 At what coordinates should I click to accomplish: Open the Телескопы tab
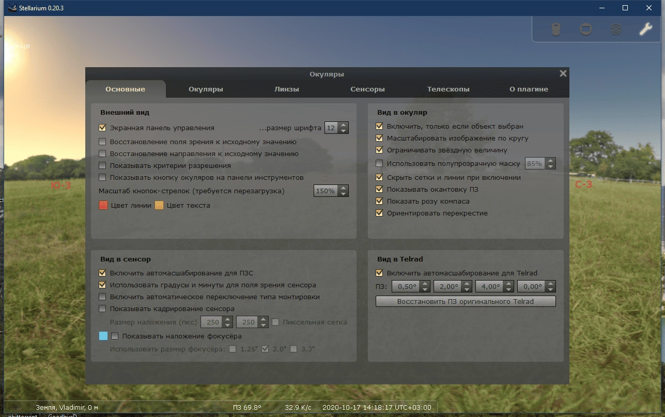(449, 89)
